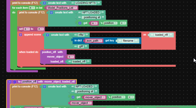
Task: Edit the LOADING NFTS text field
Action: [86, 3]
